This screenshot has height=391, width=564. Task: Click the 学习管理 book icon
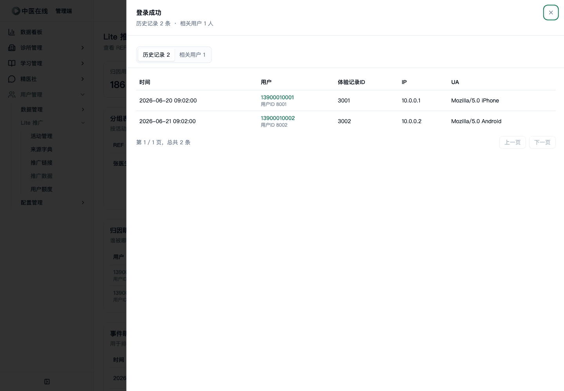tap(12, 63)
